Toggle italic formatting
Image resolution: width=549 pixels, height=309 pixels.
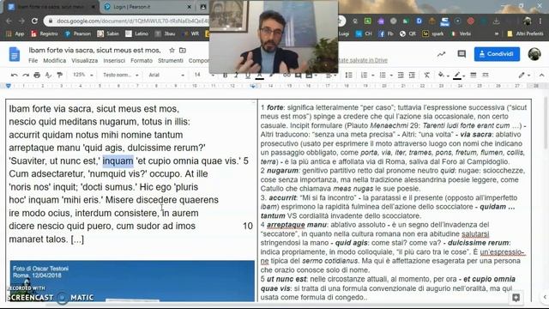coord(237,76)
